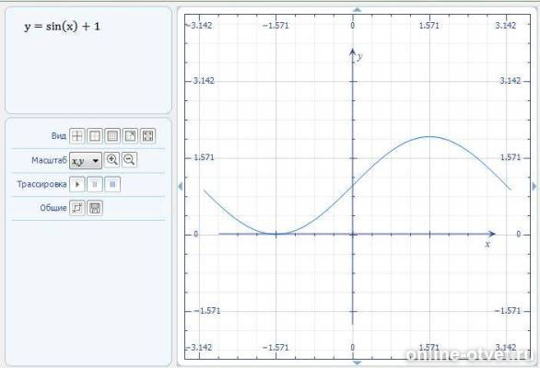Toggle the grid lines view icon
The image size is (540, 368).
[x=112, y=136]
